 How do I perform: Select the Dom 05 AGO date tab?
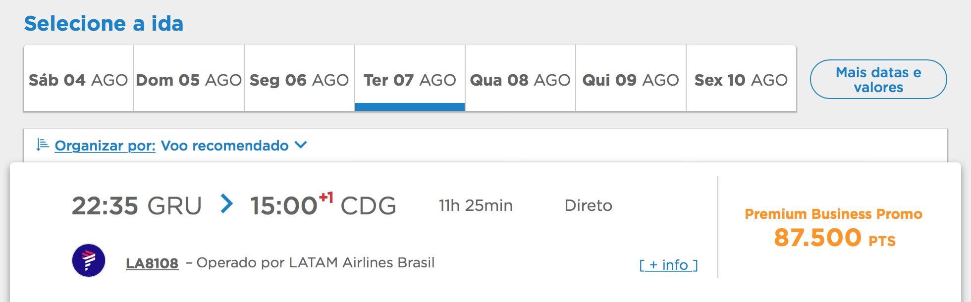coord(189,78)
